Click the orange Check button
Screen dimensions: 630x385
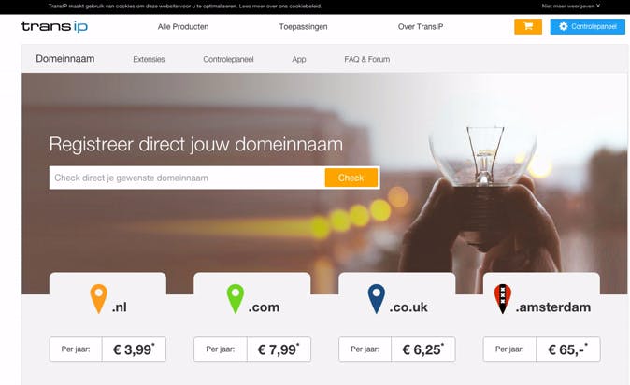click(351, 178)
